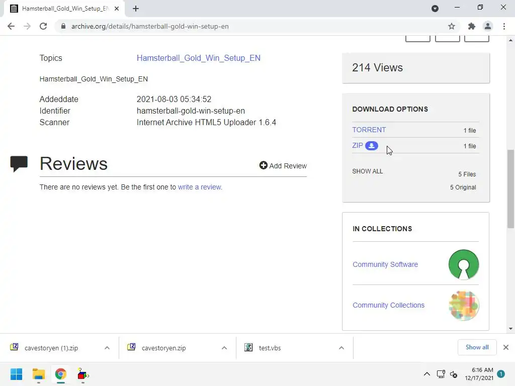
Task: Click the scrollbar down arrow
Action: [510, 329]
